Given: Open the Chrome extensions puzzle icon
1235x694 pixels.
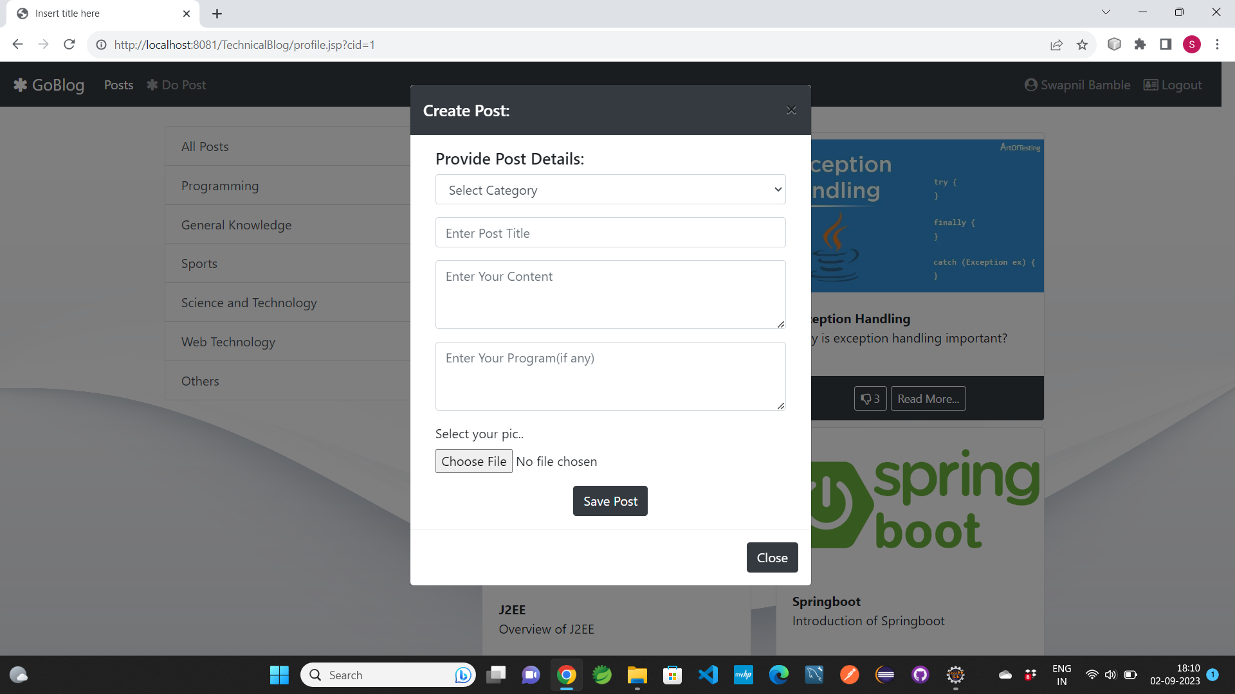Looking at the screenshot, I should point(1140,44).
